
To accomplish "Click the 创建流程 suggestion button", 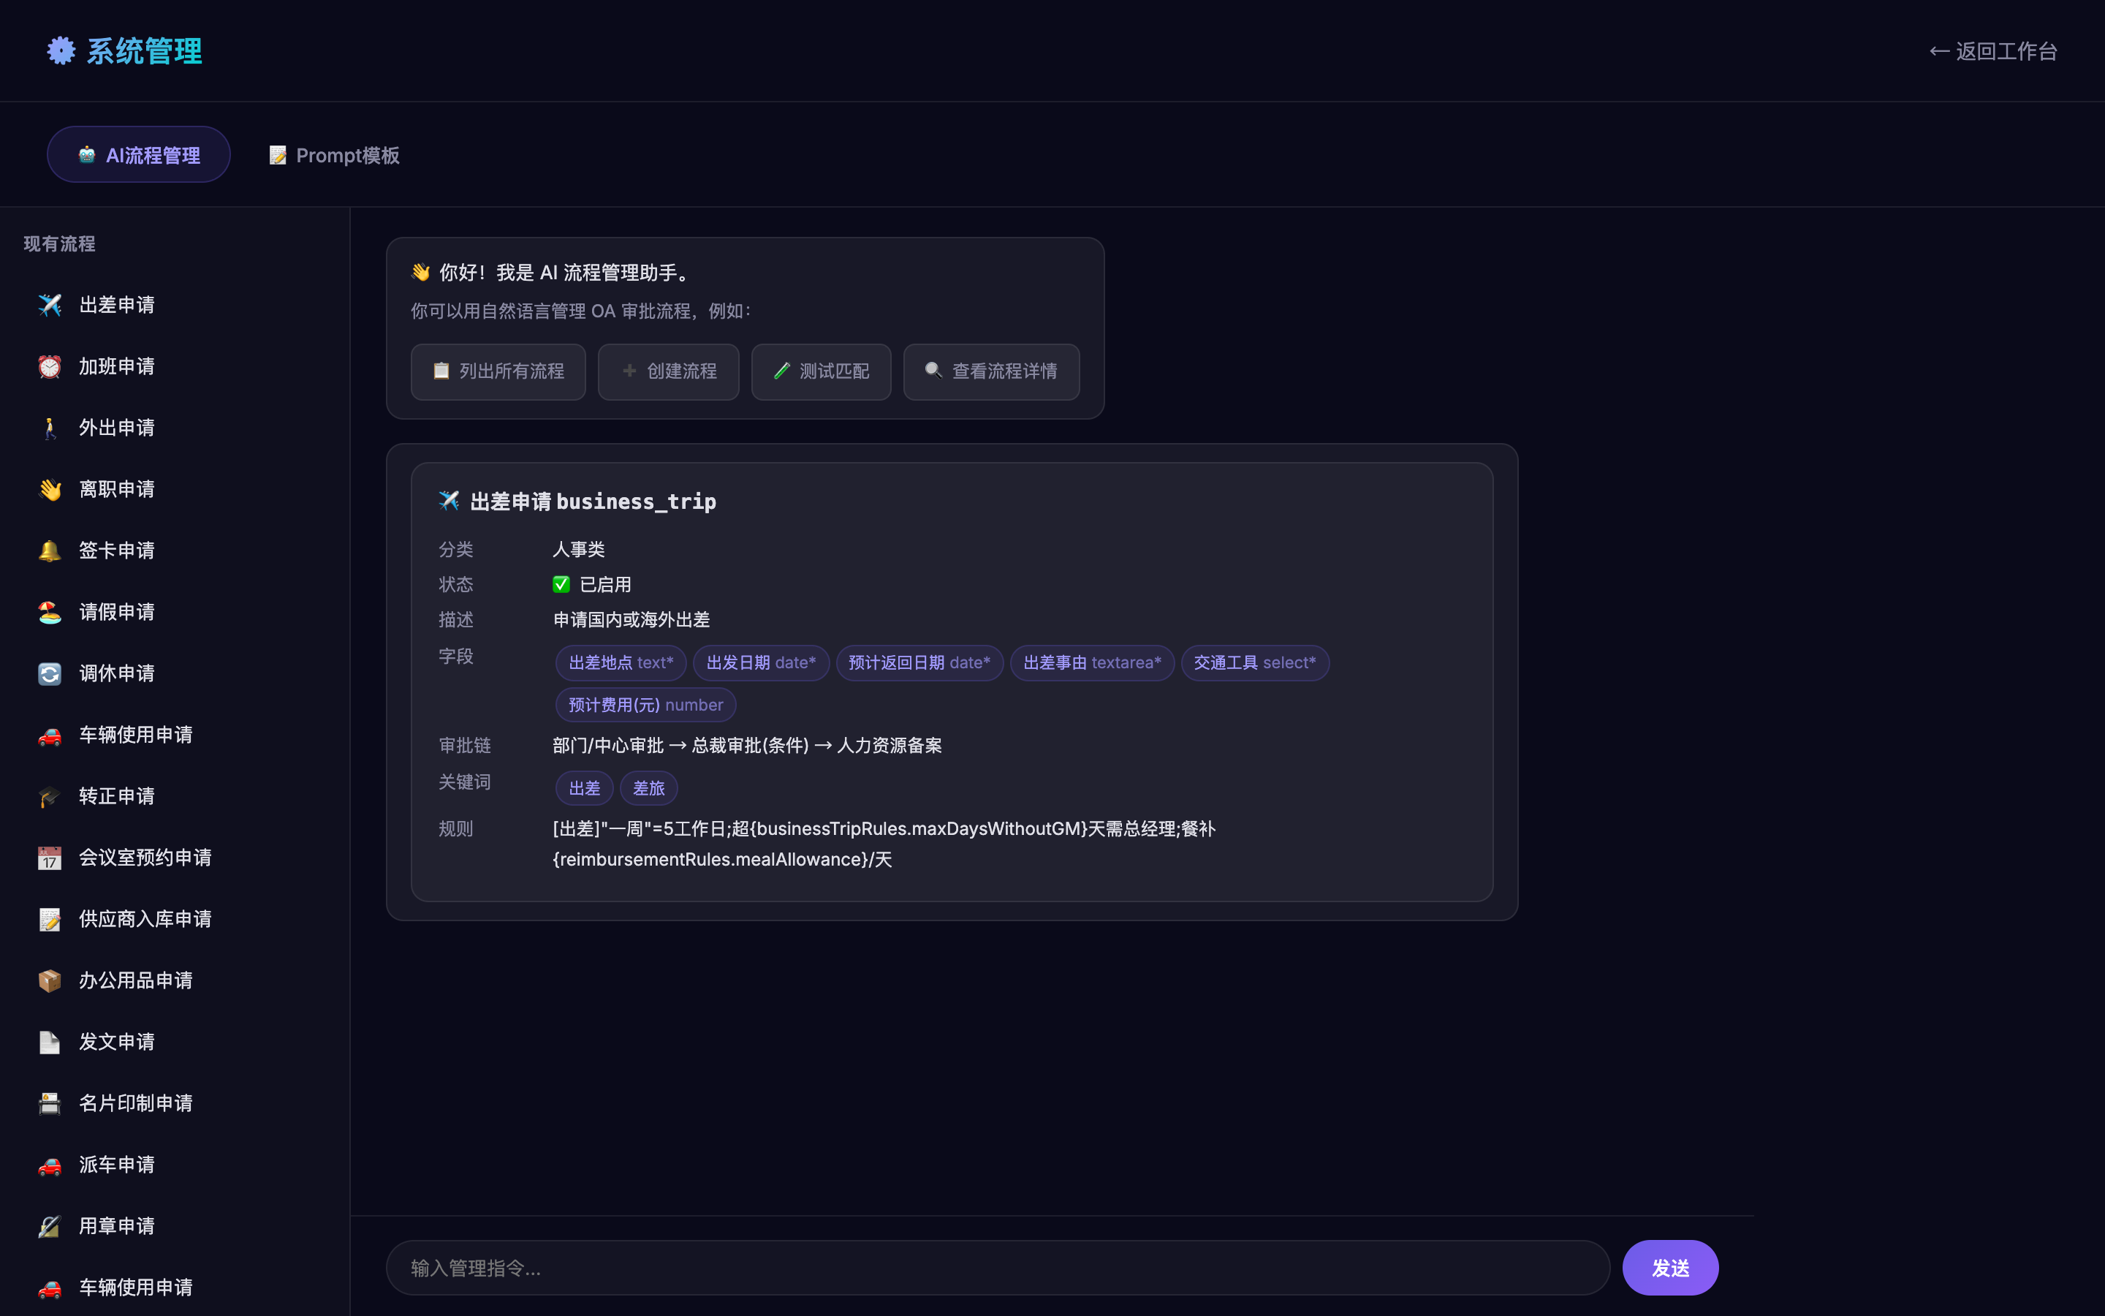I will 668,371.
